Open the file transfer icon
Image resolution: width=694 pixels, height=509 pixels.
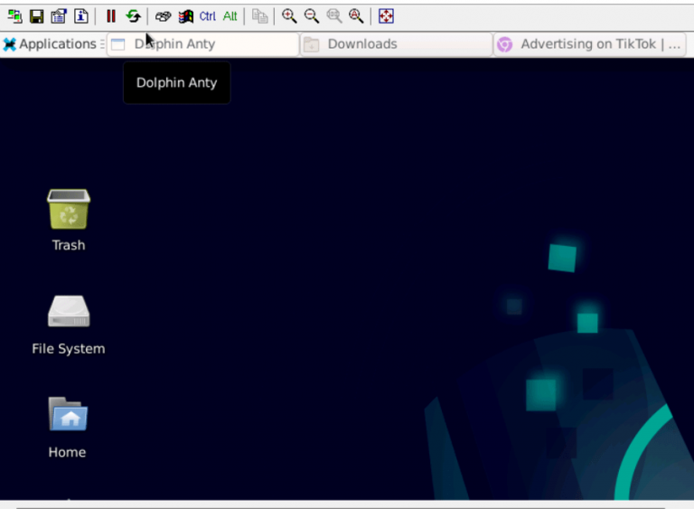tap(259, 16)
